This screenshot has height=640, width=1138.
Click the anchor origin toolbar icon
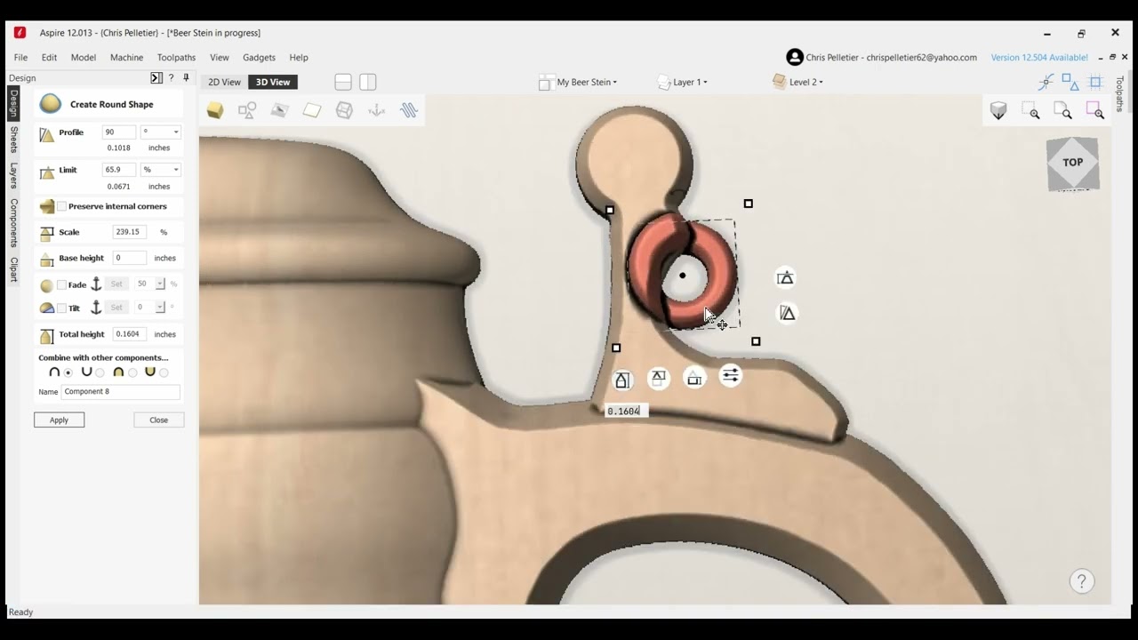(377, 110)
